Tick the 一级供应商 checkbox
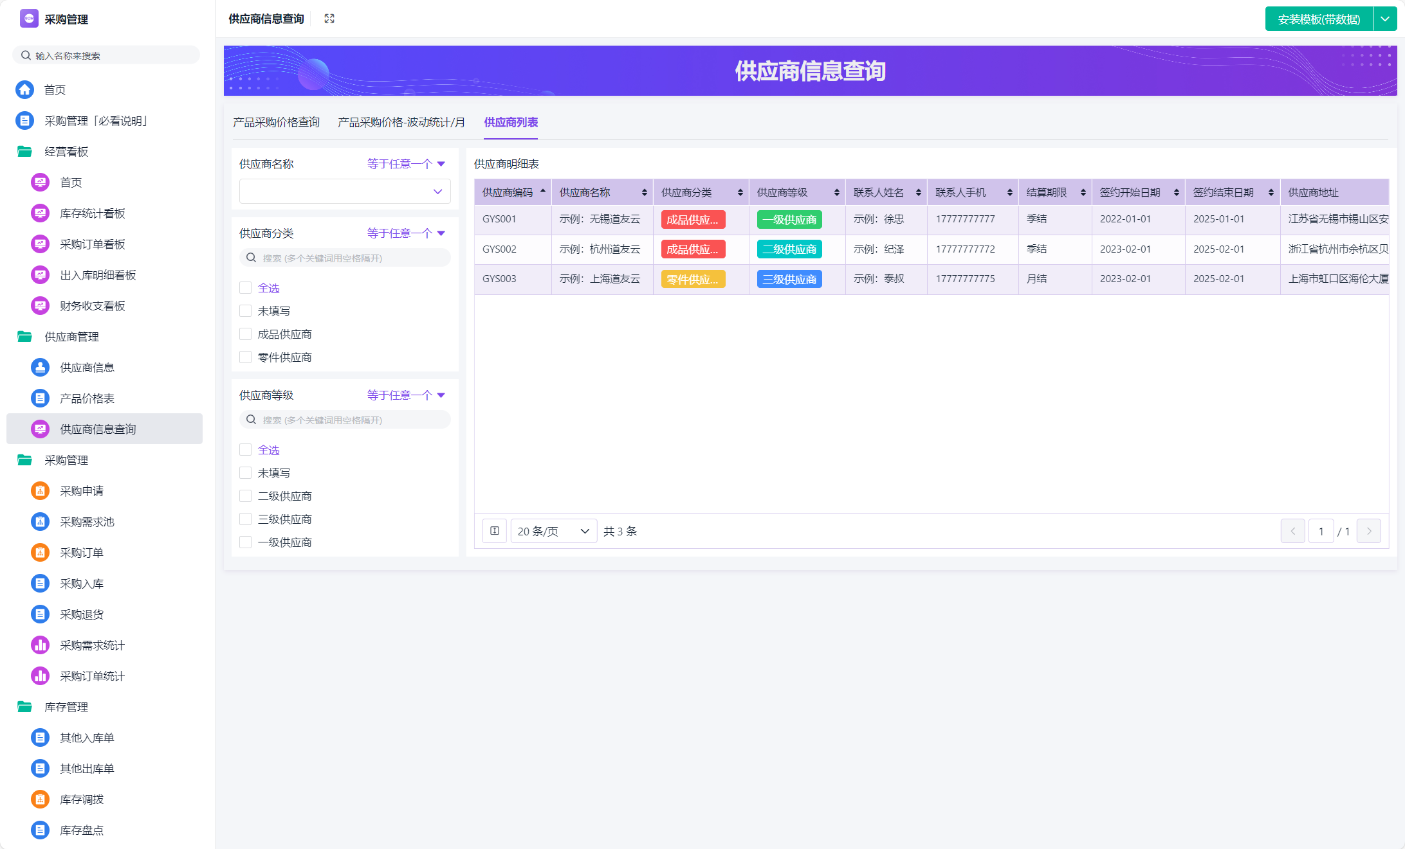Image resolution: width=1405 pixels, height=849 pixels. click(245, 542)
